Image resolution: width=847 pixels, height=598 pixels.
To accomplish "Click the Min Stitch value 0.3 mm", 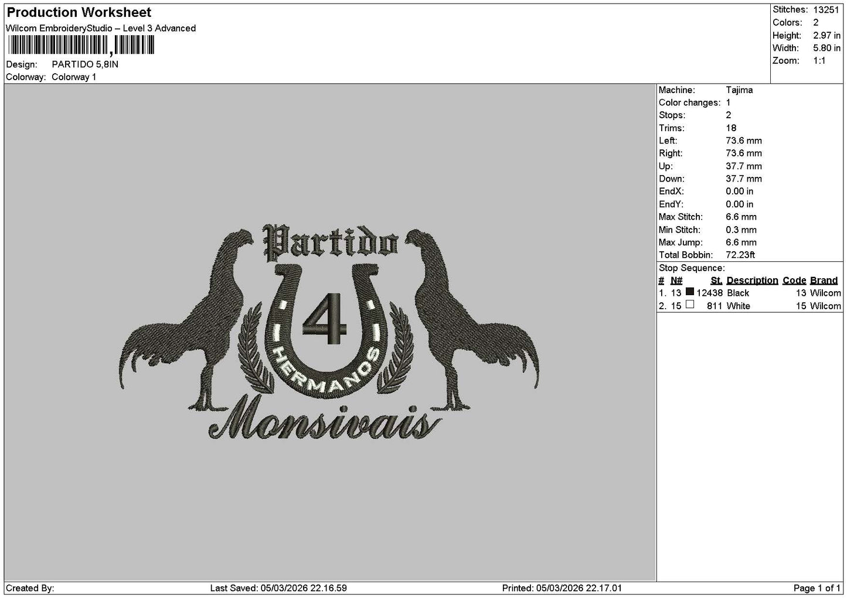I will [x=741, y=230].
